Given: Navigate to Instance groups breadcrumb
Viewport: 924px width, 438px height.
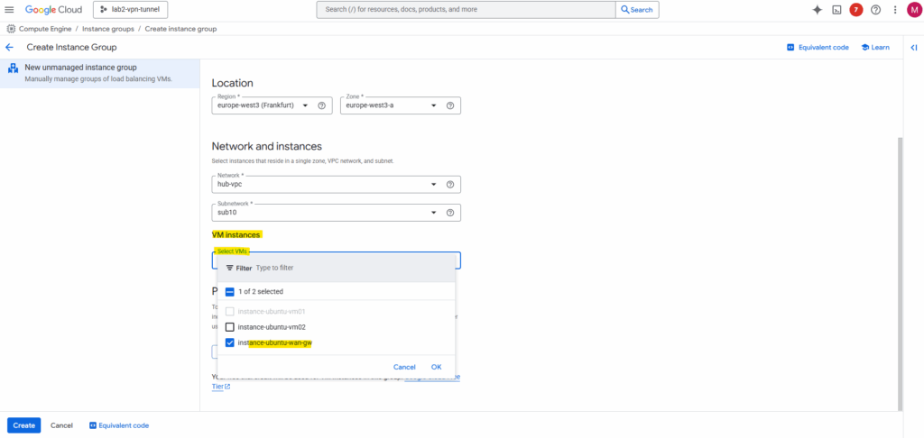Looking at the screenshot, I should (x=106, y=29).
